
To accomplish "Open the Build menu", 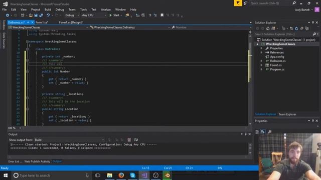I will pyautogui.click(x=48, y=9).
